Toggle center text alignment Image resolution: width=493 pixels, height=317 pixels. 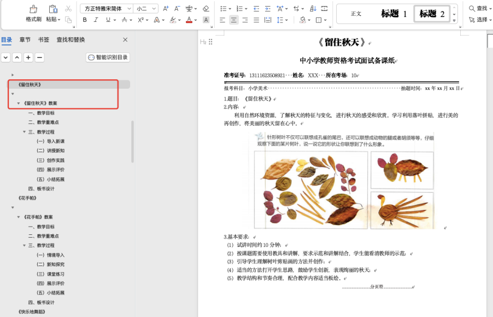tap(234, 20)
